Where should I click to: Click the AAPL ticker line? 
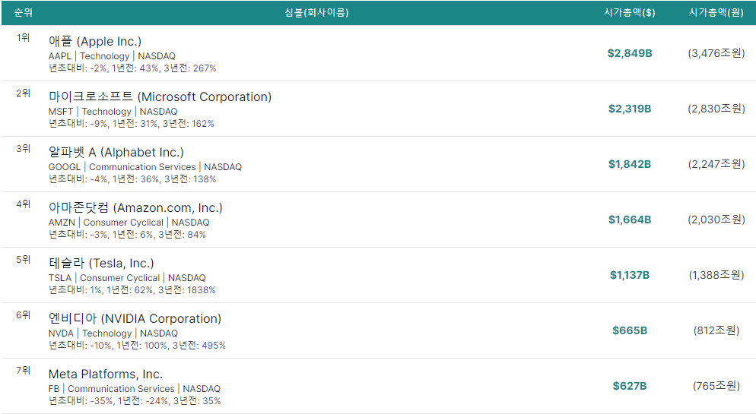click(112, 56)
